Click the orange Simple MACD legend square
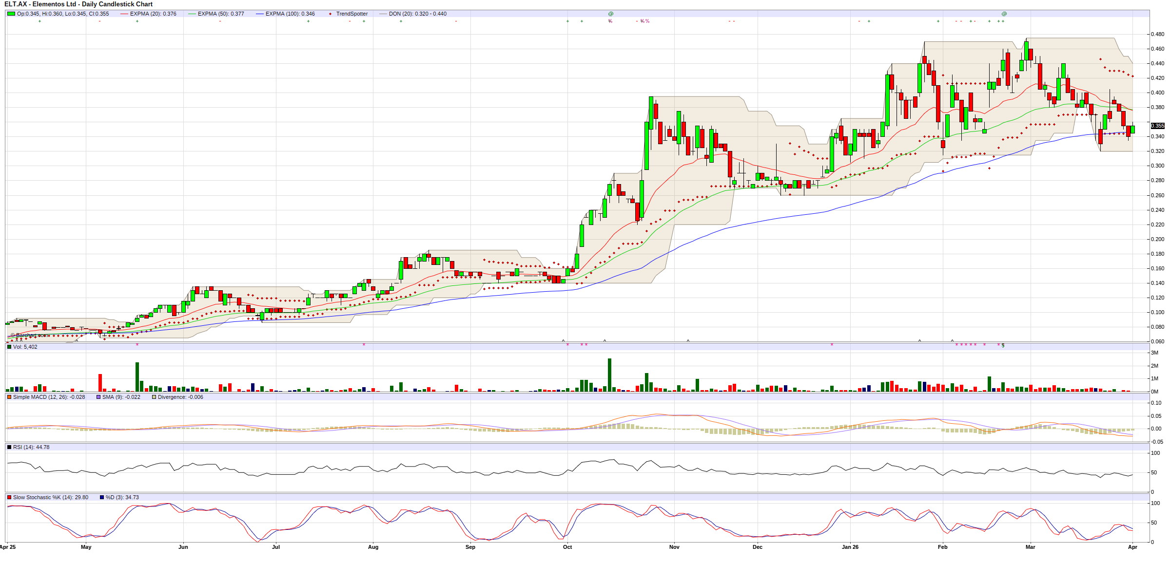The height and width of the screenshot is (562, 1170). 9,397
